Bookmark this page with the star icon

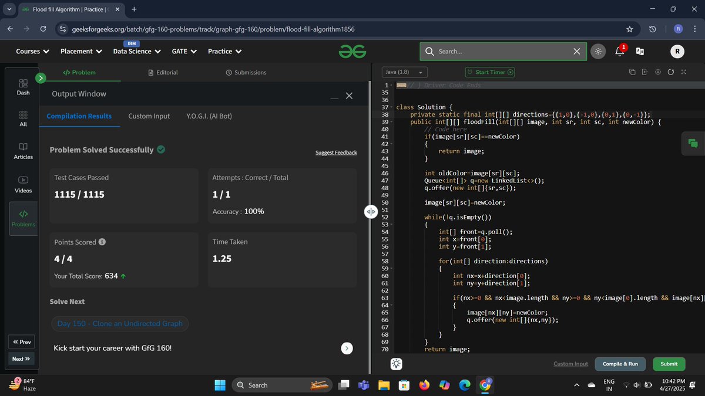[629, 29]
